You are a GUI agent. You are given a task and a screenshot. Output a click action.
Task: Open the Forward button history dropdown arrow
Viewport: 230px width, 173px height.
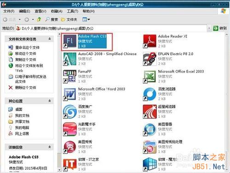pyautogui.click(x=33, y=19)
